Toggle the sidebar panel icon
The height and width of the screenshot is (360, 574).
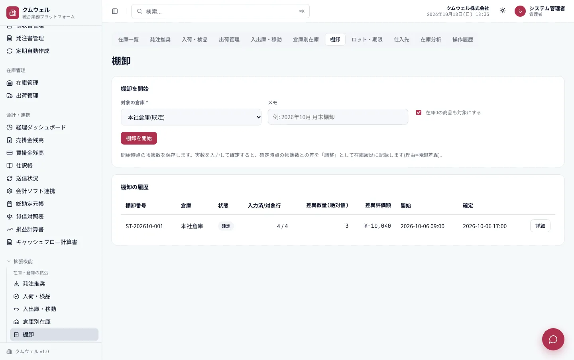[115, 11]
